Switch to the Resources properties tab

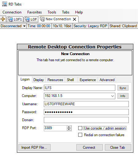coord(55,80)
